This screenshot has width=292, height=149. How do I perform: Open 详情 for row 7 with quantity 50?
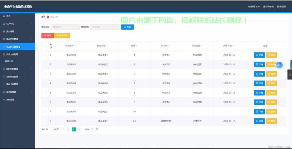coord(259,112)
